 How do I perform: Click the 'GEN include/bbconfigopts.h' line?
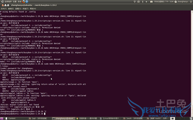pyautogui.click(x=18, y=77)
